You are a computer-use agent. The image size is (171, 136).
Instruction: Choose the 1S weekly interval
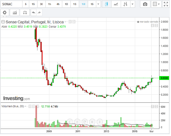[x=75, y=4]
